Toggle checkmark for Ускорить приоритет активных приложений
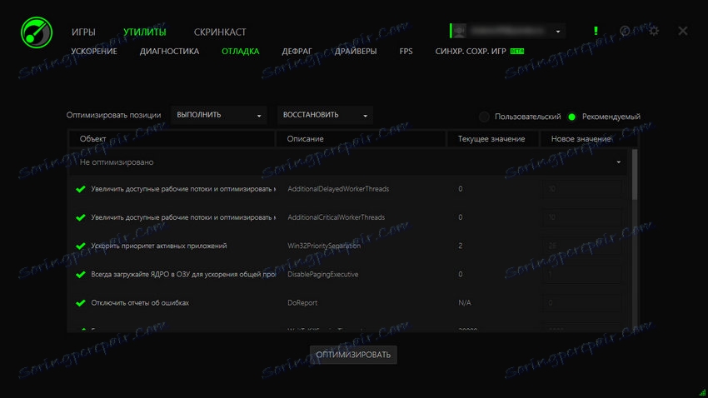This screenshot has height=398, width=708. coord(81,246)
